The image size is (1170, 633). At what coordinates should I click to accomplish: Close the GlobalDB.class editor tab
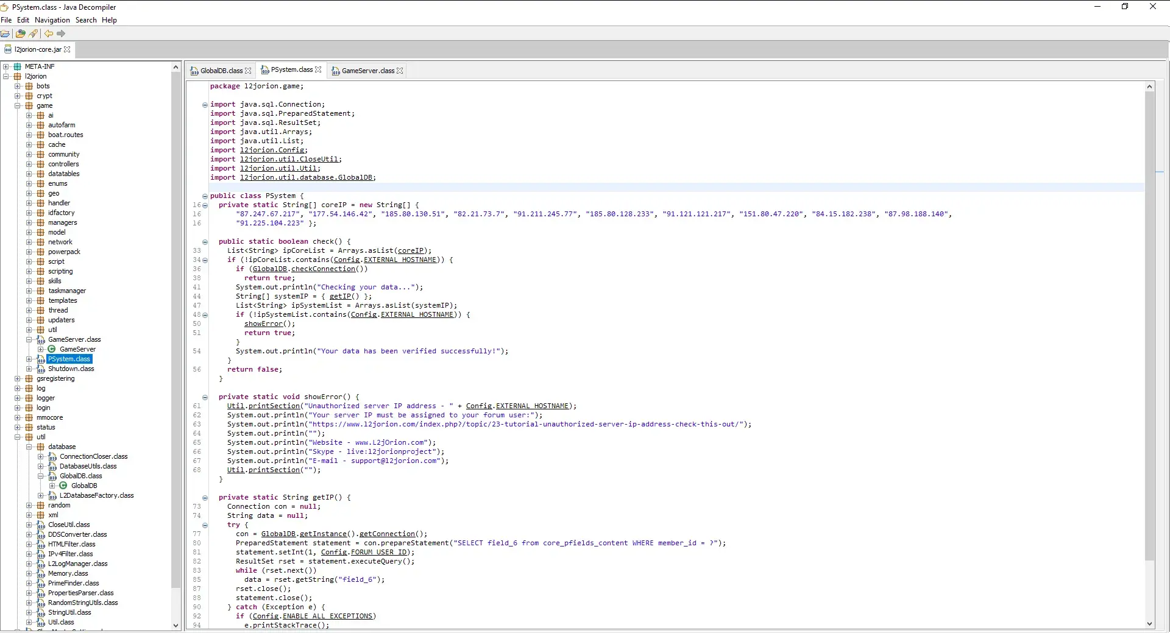pos(248,71)
